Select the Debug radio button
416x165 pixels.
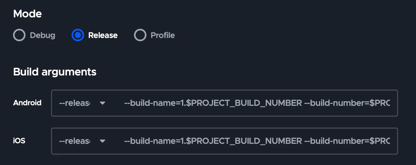(x=19, y=35)
